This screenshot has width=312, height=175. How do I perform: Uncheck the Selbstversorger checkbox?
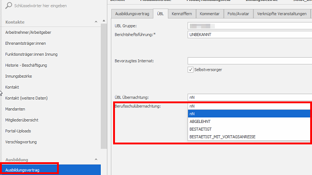190,69
